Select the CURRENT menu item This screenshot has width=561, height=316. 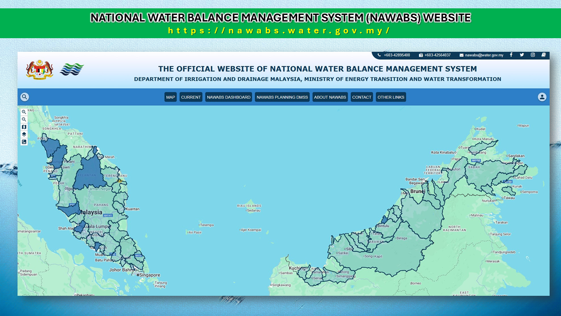click(191, 97)
